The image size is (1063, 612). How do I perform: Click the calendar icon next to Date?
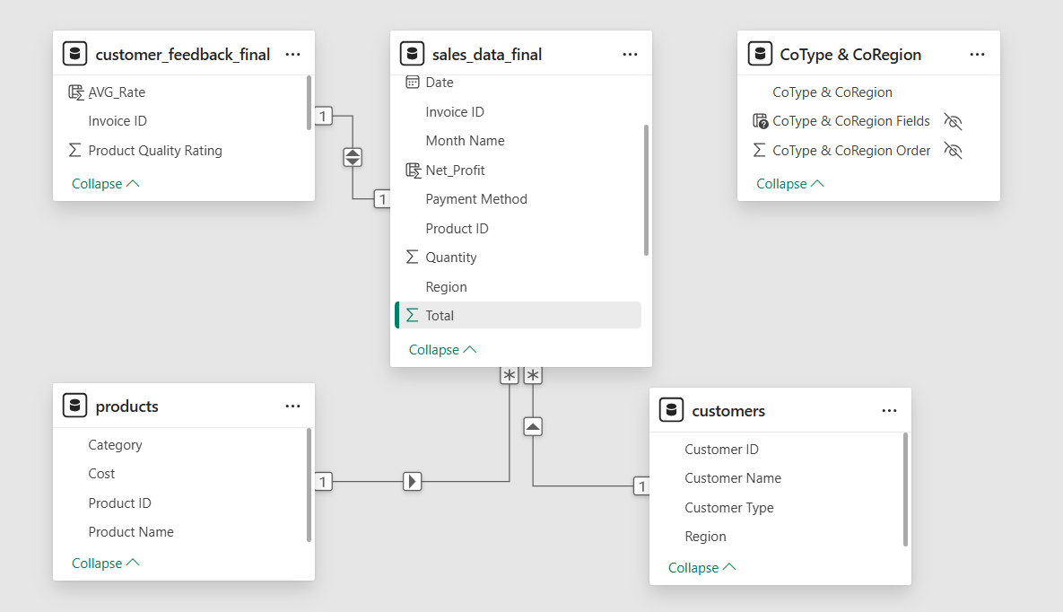pyautogui.click(x=412, y=82)
